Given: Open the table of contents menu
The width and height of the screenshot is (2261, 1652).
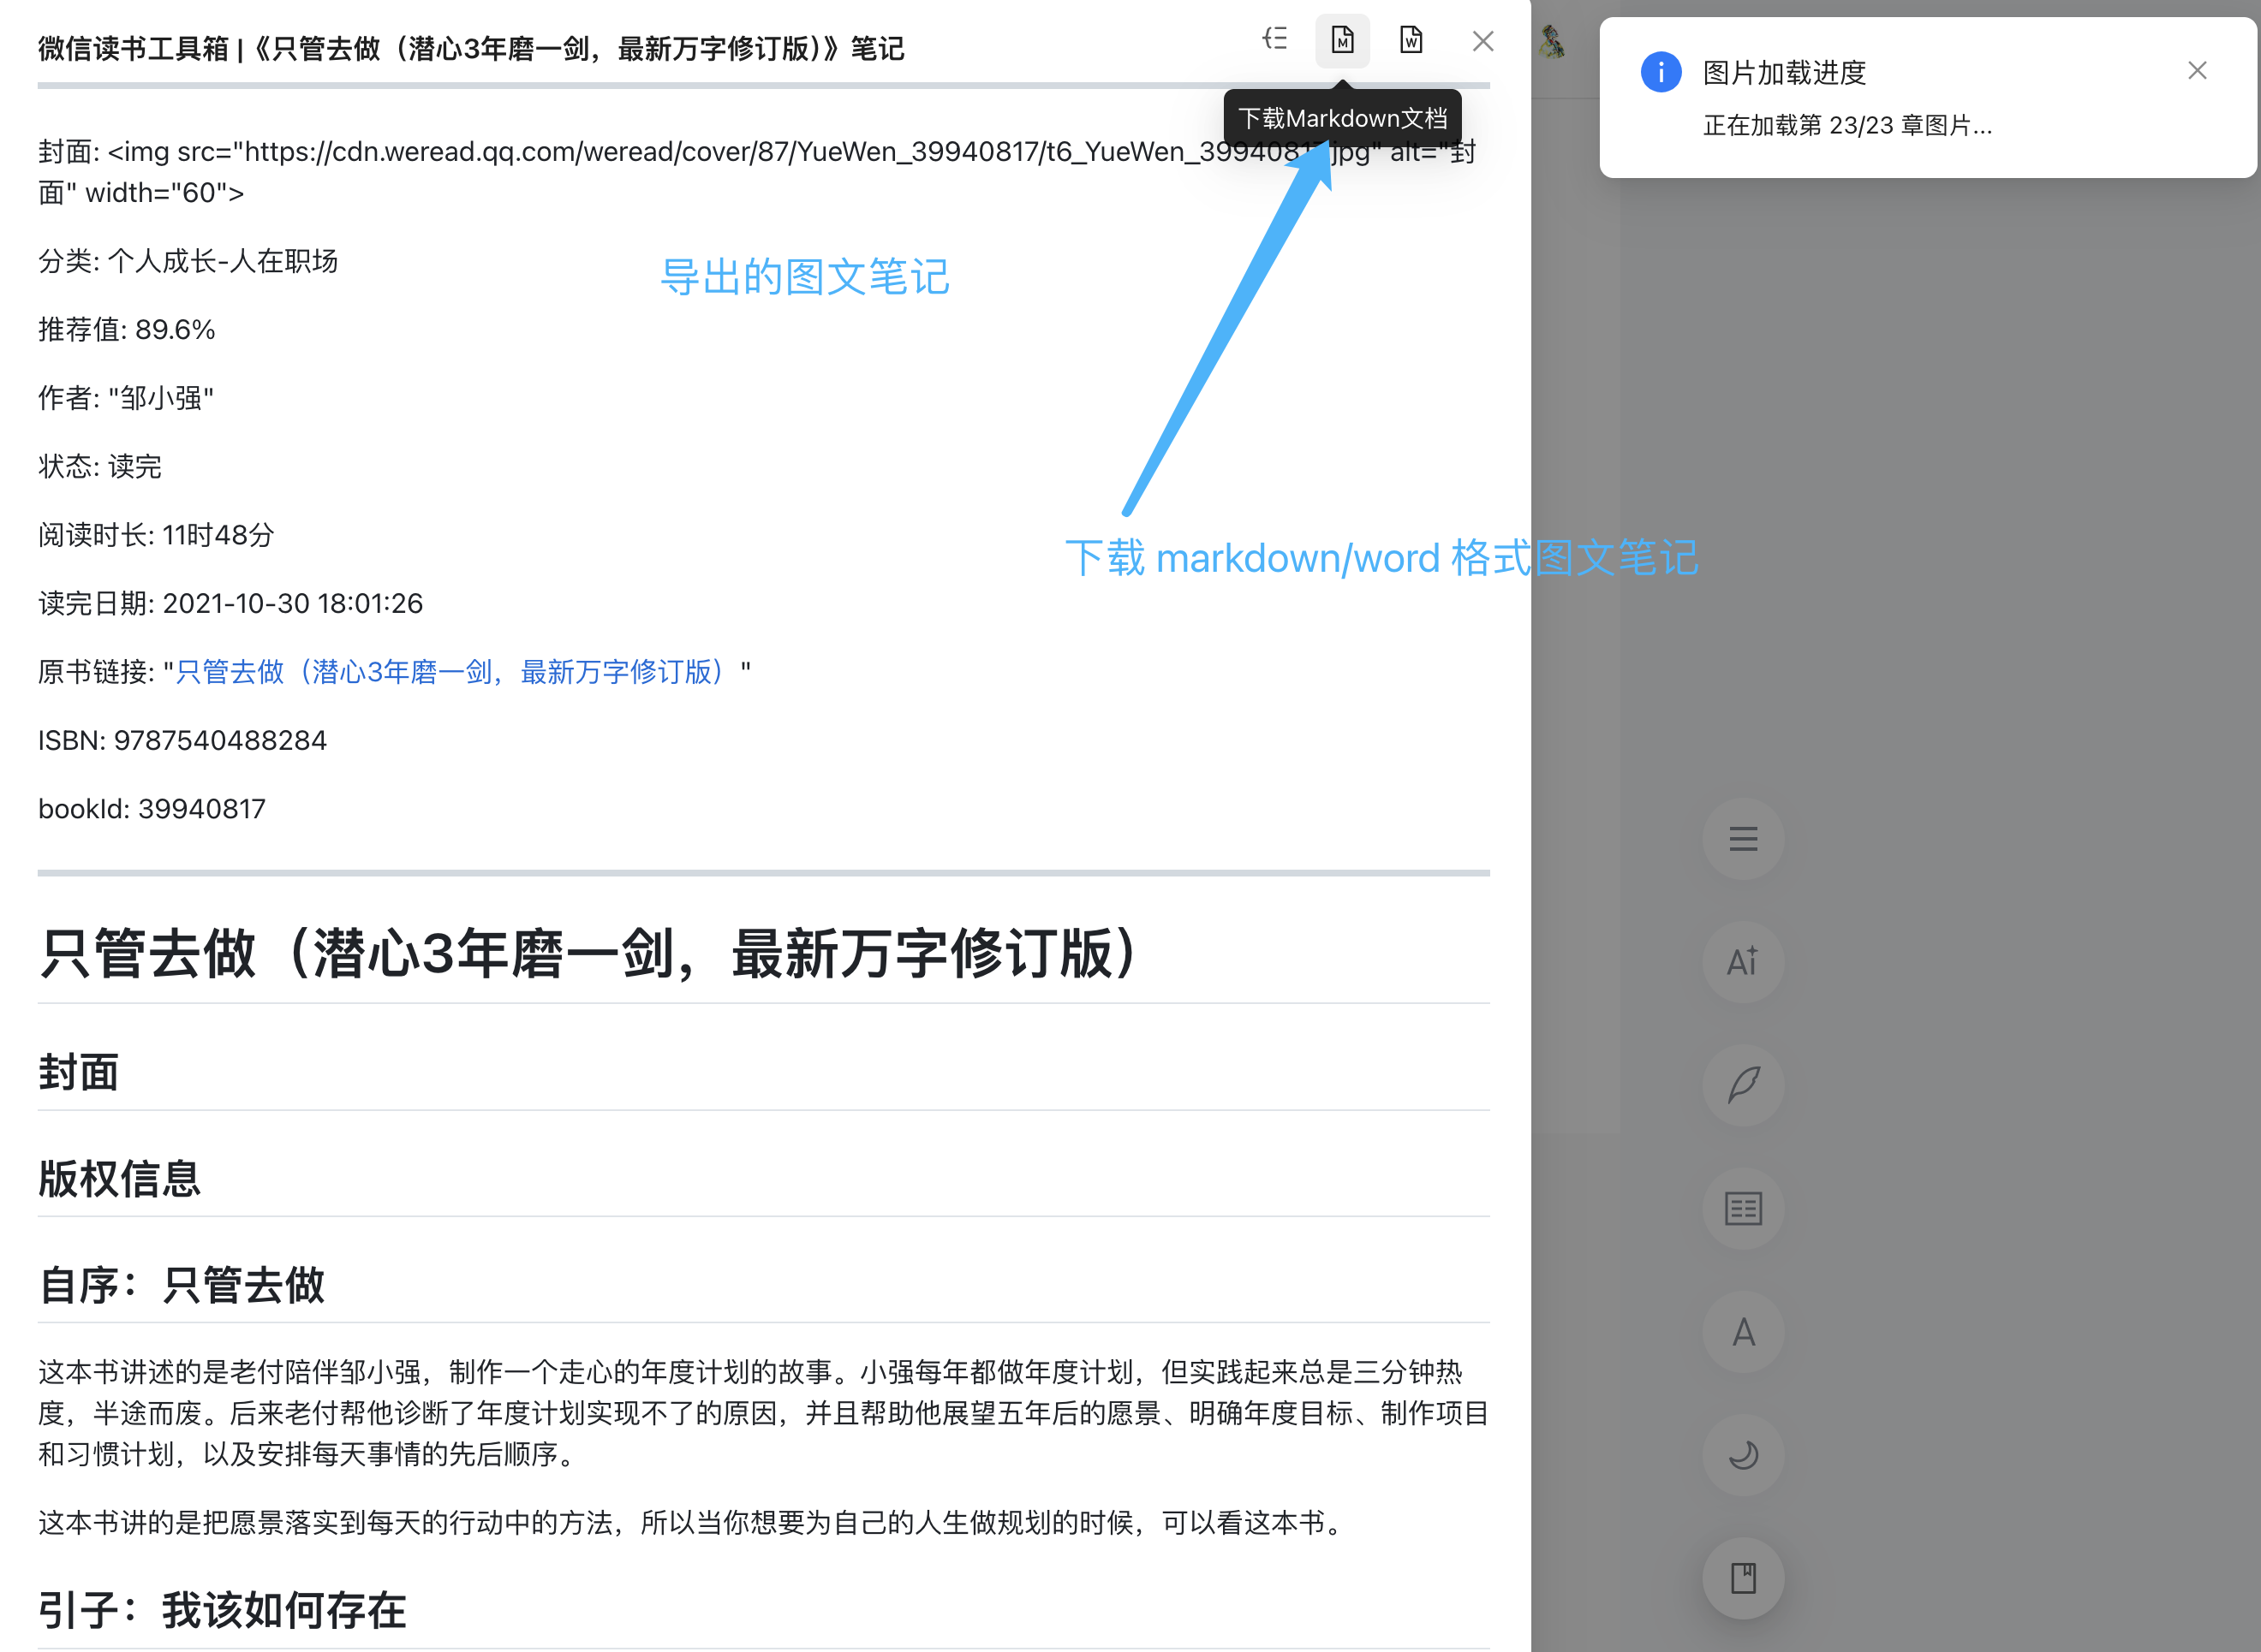Looking at the screenshot, I should [1743, 839].
